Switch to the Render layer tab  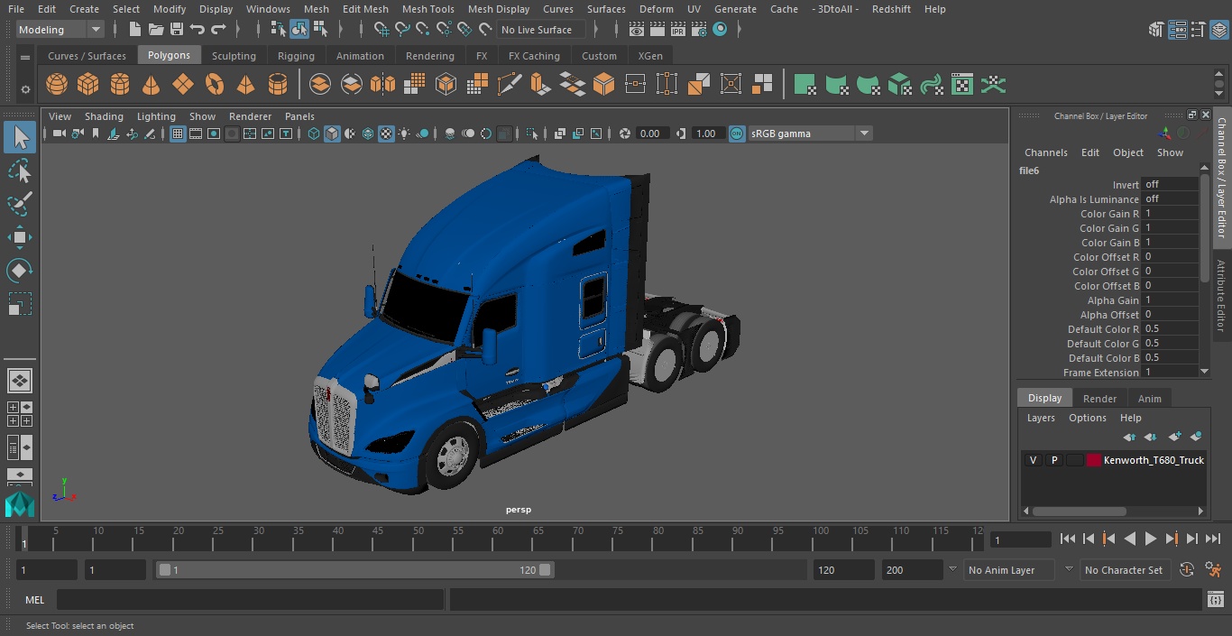click(x=1099, y=399)
